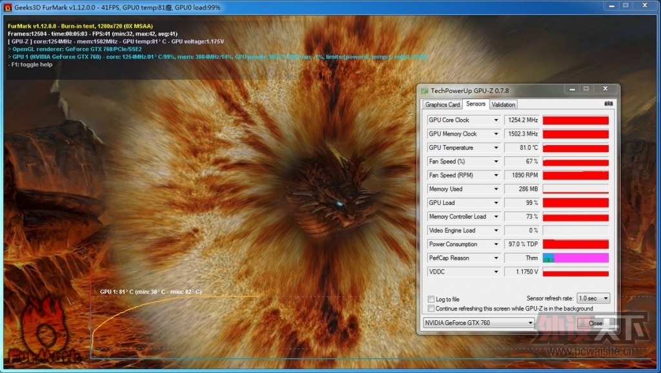Screen dimensions: 661x373
Task: Select the Sensors tab
Action: tap(476, 104)
